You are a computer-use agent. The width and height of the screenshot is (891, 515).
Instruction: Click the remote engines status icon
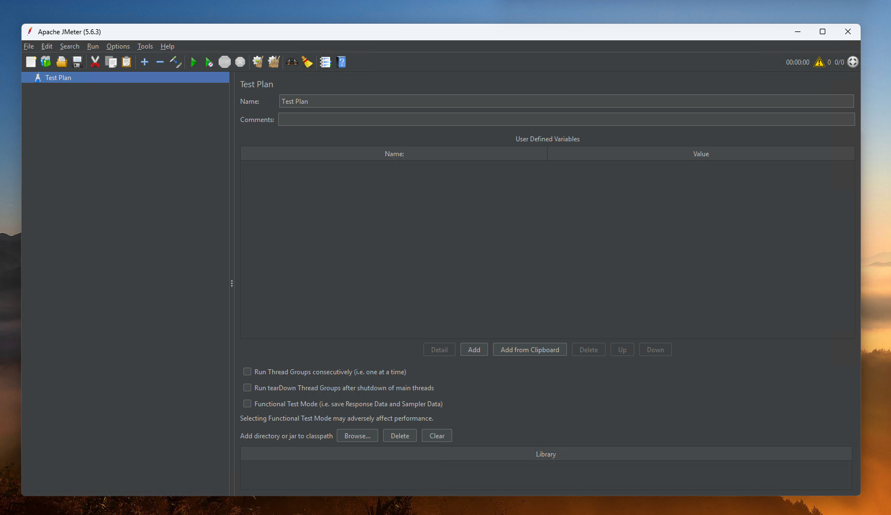(853, 62)
